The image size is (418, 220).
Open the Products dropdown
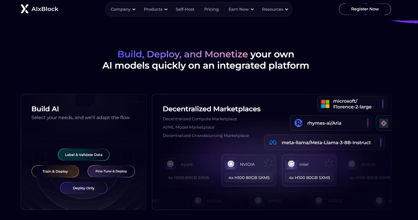(x=156, y=9)
